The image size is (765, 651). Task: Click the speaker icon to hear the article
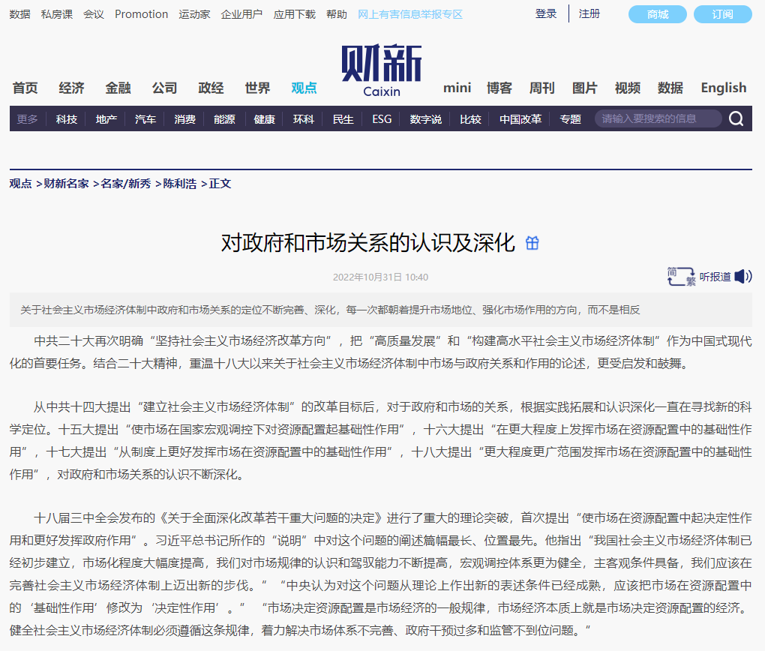[742, 276]
